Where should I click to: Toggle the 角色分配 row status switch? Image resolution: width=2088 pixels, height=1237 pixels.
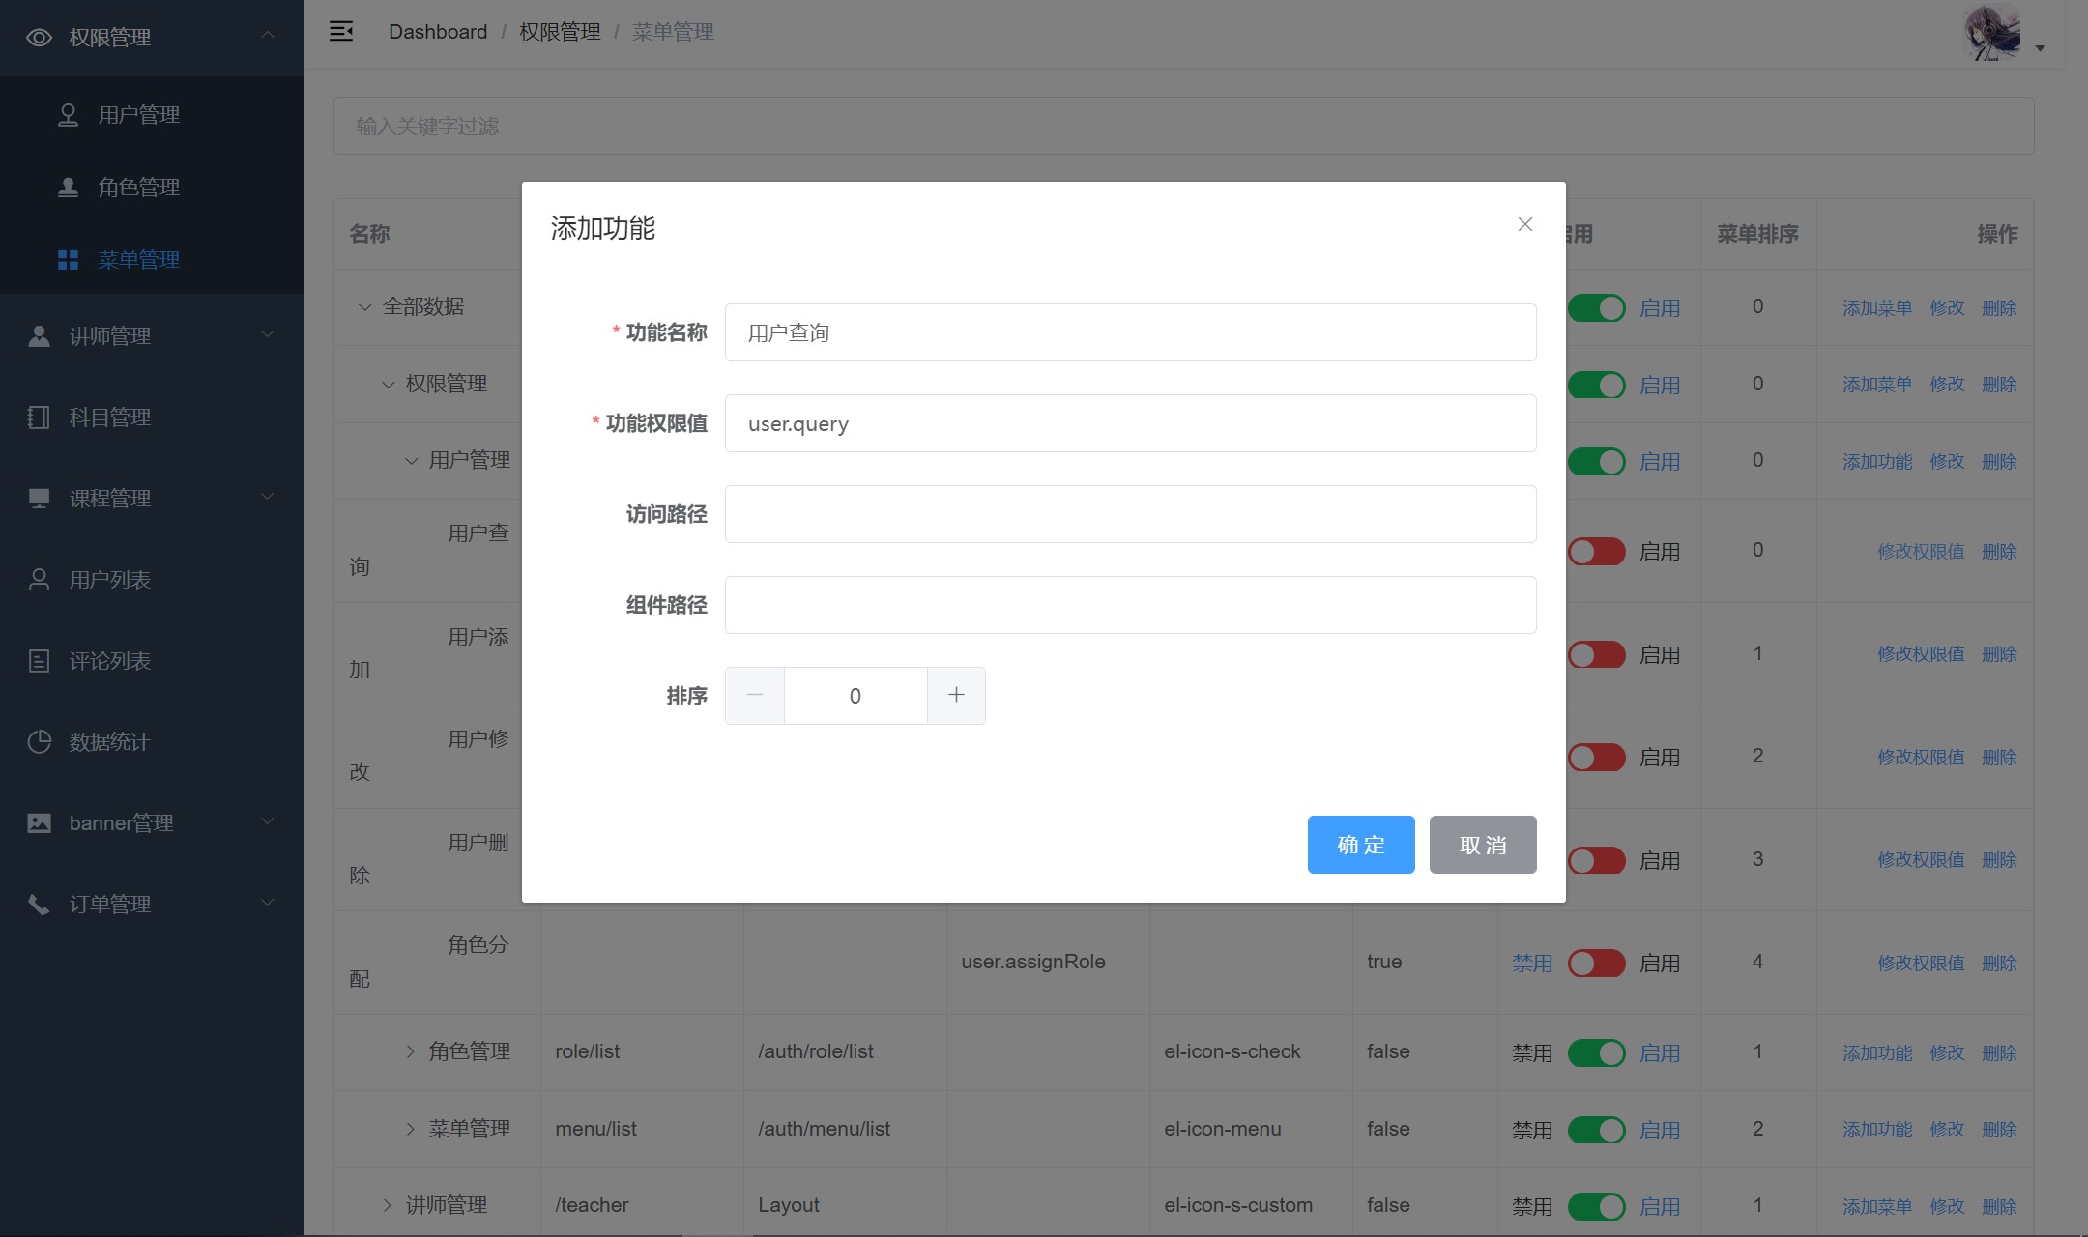(x=1596, y=964)
